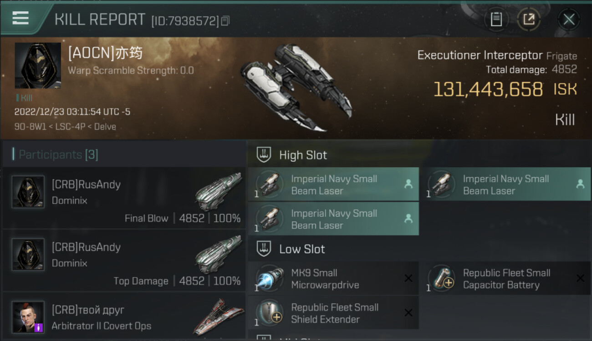The width and height of the screenshot is (592, 341).
Task: Open RusAndy Final Blow participant entry
Action: pyautogui.click(x=124, y=198)
